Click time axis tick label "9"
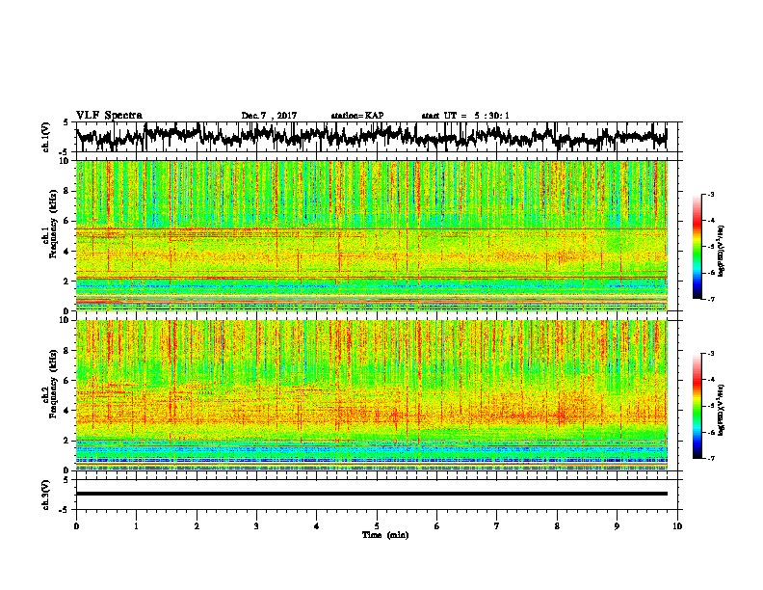The image size is (763, 590). click(x=618, y=526)
